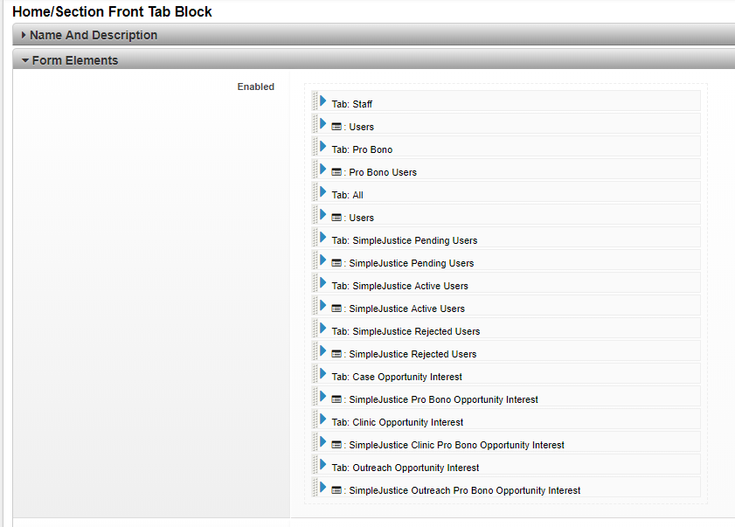Expand the Pro Bono Users row triangle

coord(323,169)
